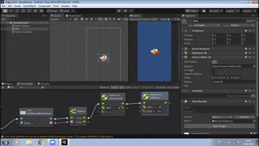Viewport: 259px width, 146px height.
Task: Toggle scene lighting bulb icon
Action: [x=82, y=19]
